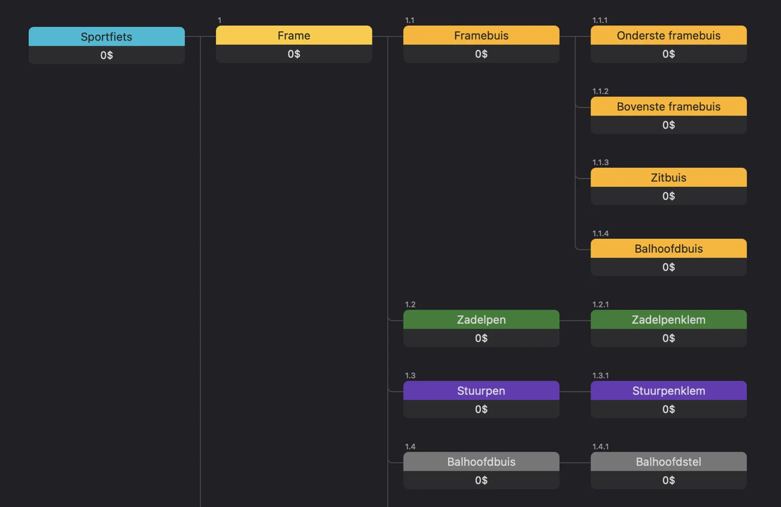Click the cost value under Bovenste framebuis
This screenshot has height=507, width=781.
point(668,125)
